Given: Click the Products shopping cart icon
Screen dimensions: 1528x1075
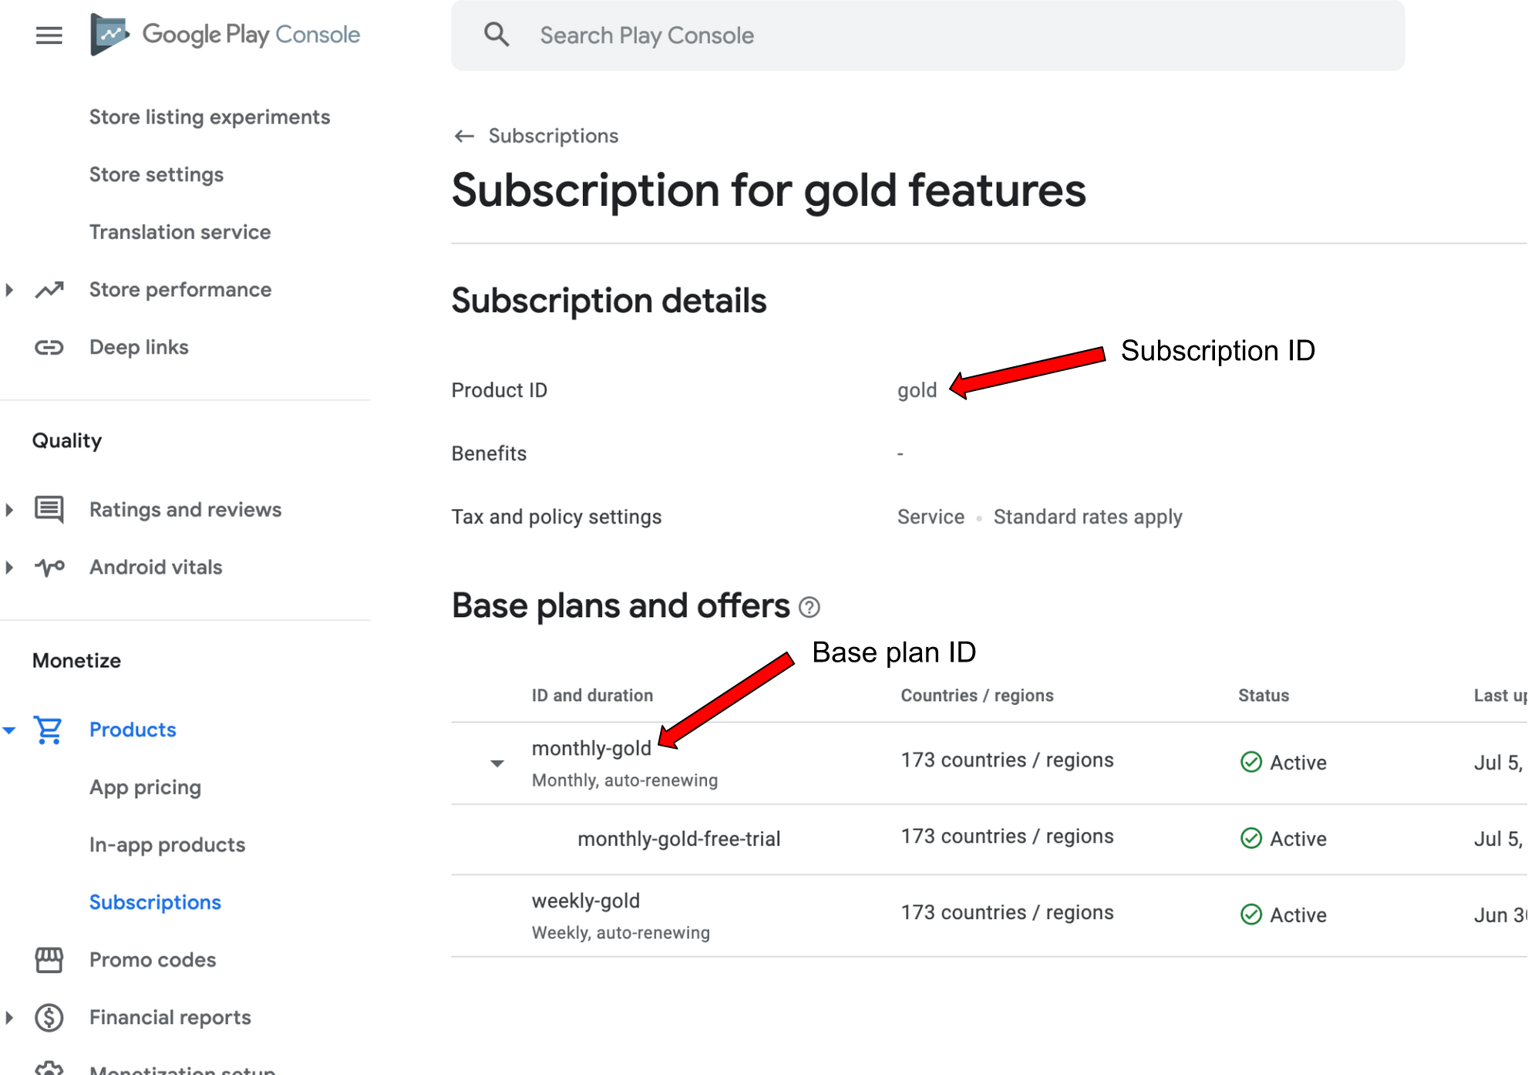Looking at the screenshot, I should tap(49, 730).
